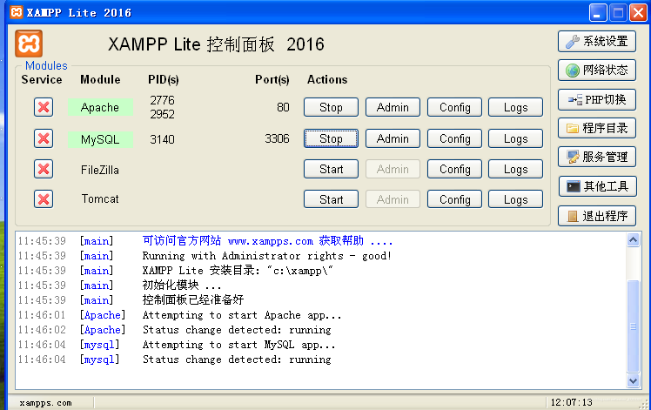Click the XAMPP orange logo icon
Screen dimensions: 651x410
click(29, 44)
